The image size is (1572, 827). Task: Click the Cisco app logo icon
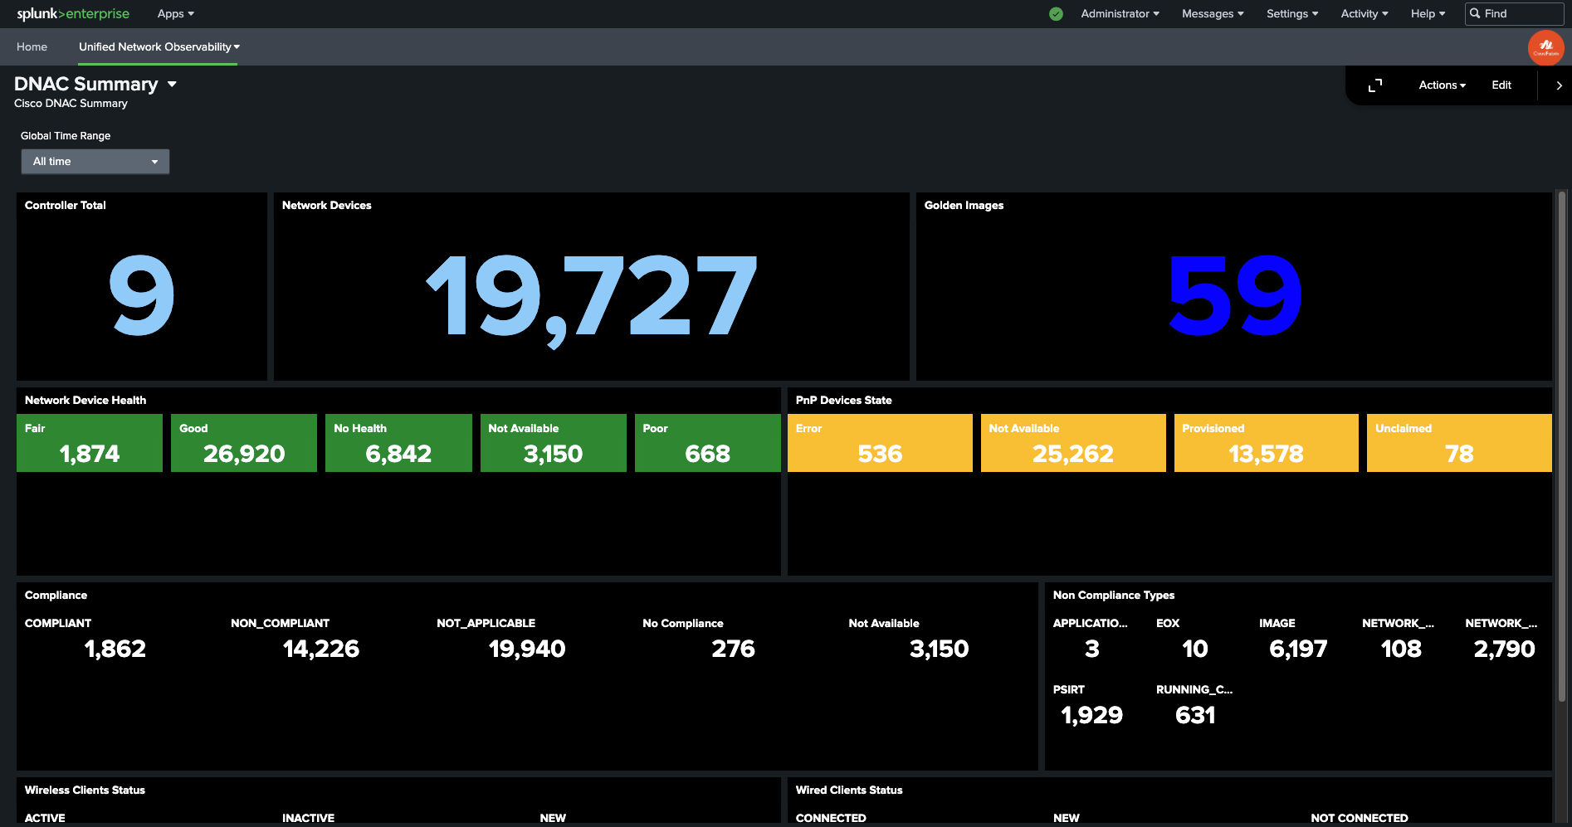pos(1545,47)
